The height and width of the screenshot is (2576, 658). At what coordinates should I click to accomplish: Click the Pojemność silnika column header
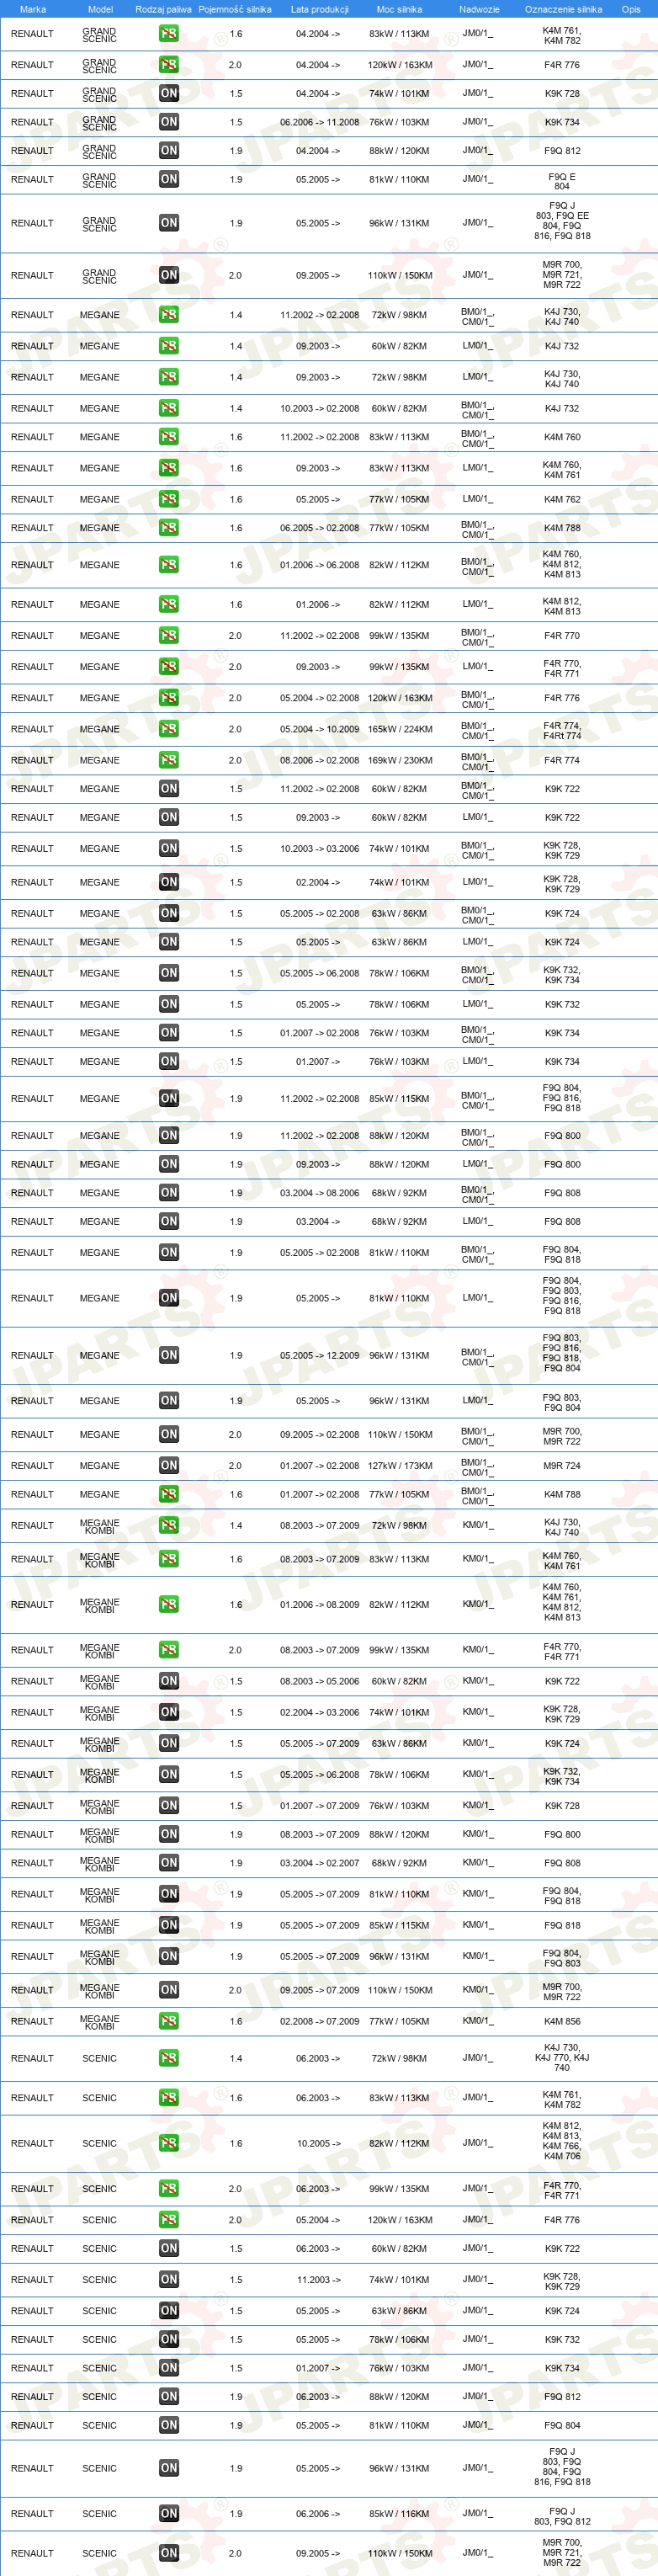coord(235,9)
